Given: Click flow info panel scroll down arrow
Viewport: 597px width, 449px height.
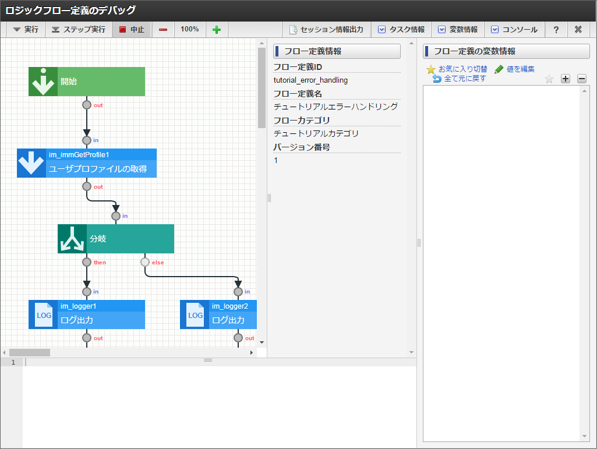Looking at the screenshot, I should [411, 352].
